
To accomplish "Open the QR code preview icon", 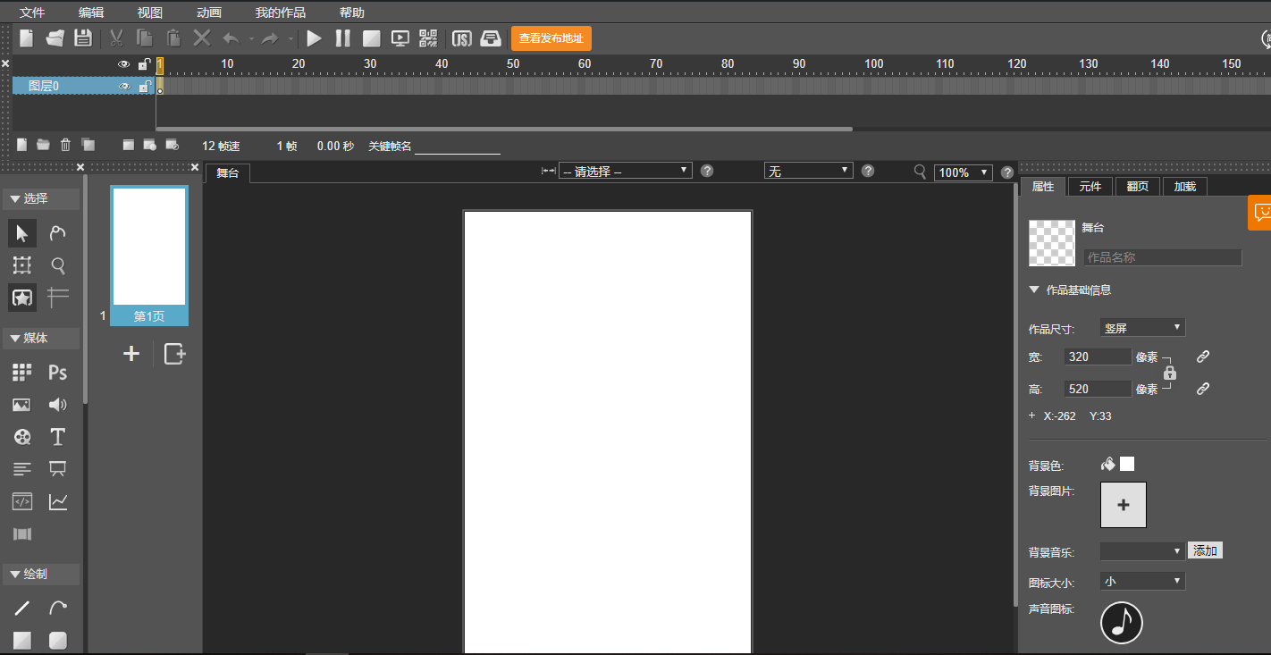I will point(428,38).
